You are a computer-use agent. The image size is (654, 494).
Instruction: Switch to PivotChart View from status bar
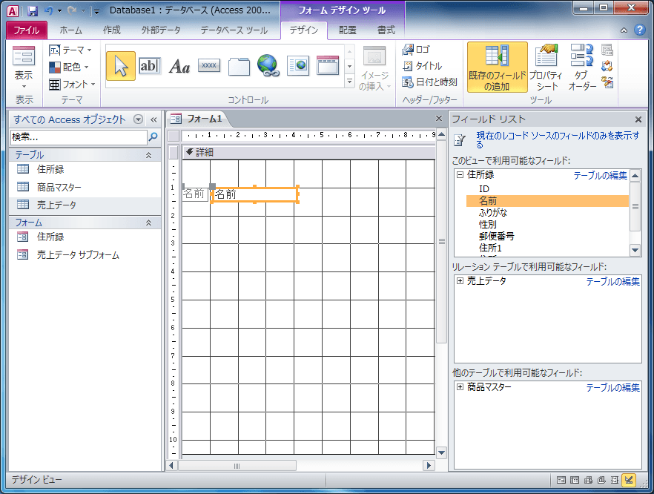(x=601, y=480)
